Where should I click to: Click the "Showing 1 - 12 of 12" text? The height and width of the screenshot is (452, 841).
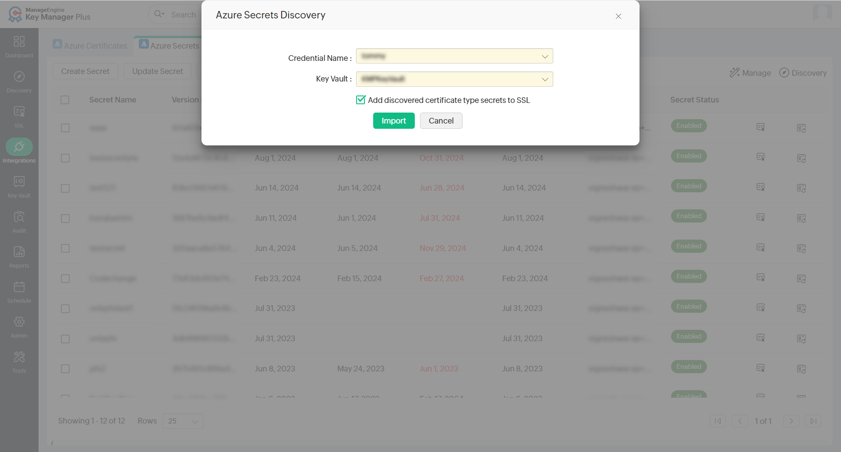[x=92, y=421]
